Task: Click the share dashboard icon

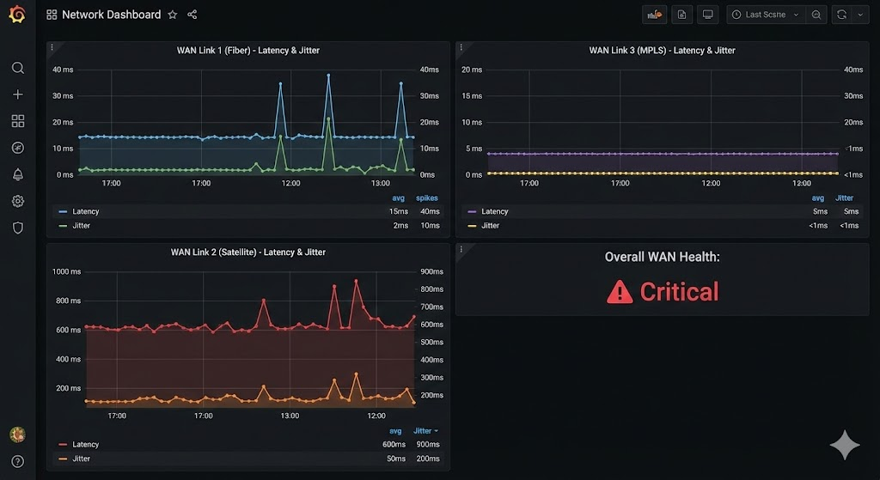Action: 192,15
